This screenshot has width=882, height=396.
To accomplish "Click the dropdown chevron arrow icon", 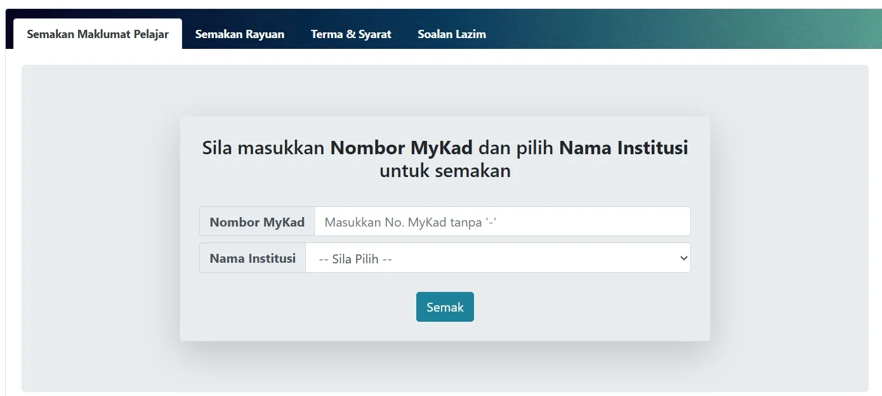I will 683,258.
